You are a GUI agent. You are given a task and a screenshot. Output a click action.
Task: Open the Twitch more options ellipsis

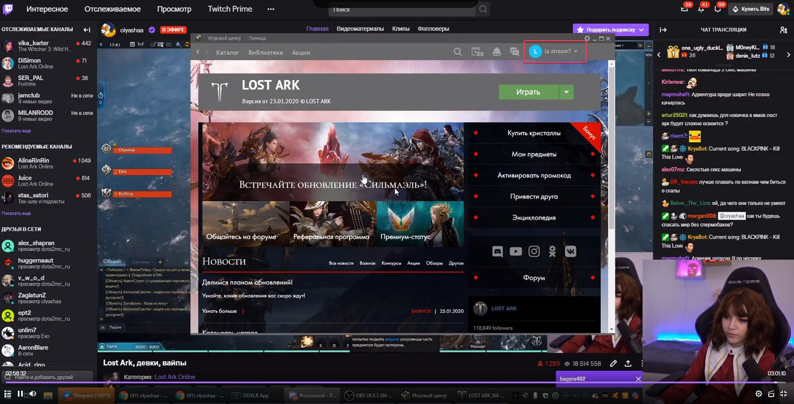point(270,9)
